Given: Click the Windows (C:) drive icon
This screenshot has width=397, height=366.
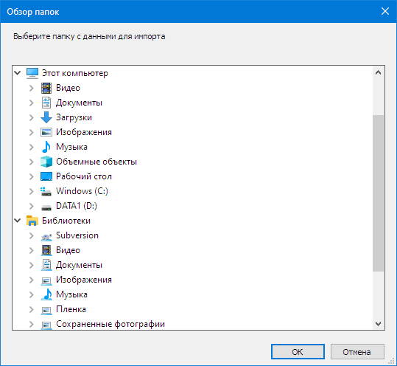Looking at the screenshot, I should coord(46,191).
